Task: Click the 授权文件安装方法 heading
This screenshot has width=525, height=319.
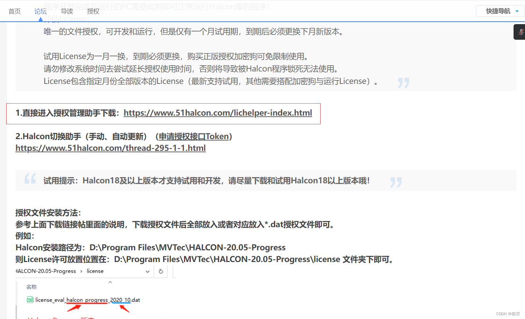Action: coord(48,213)
